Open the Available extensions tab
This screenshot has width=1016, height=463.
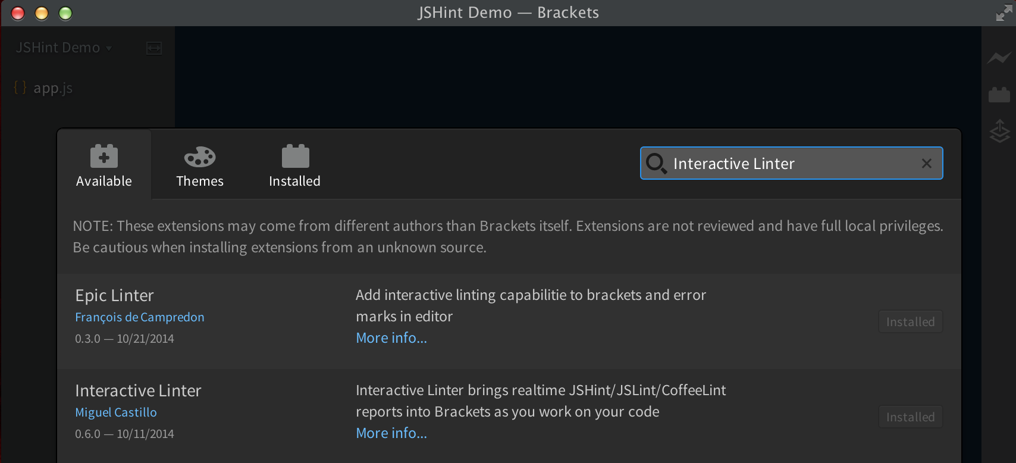104,165
